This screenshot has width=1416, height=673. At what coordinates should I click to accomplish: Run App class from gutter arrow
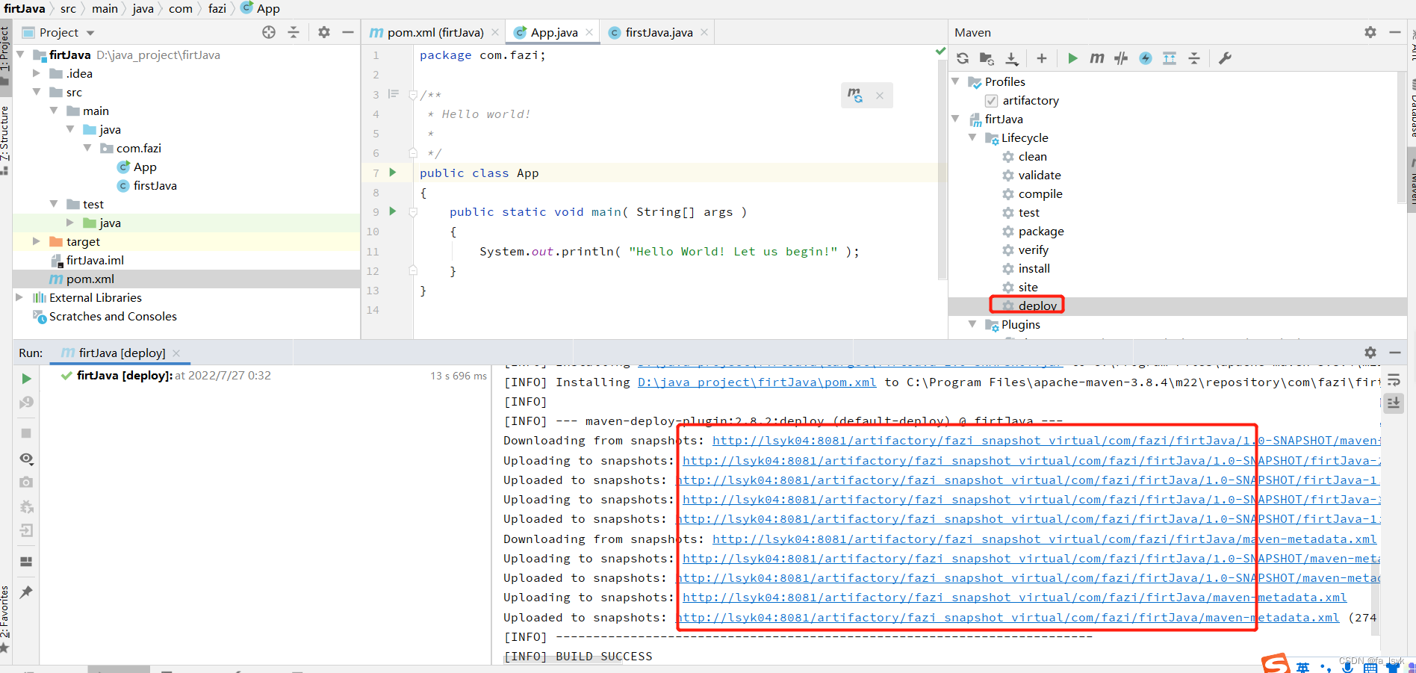pos(393,173)
